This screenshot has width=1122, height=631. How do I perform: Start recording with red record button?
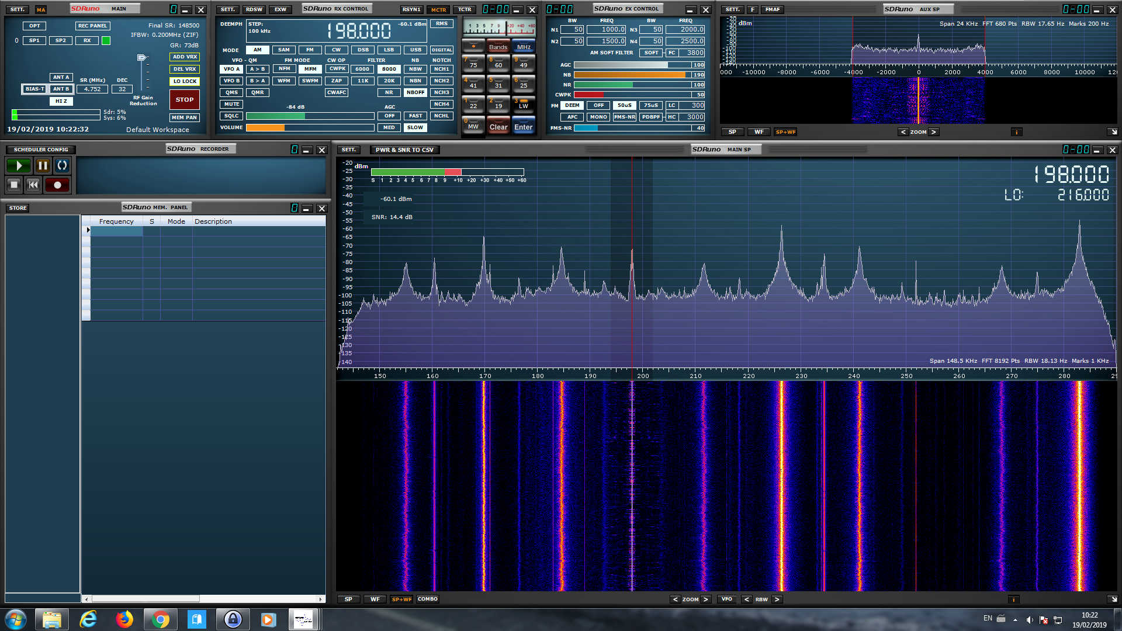(57, 185)
